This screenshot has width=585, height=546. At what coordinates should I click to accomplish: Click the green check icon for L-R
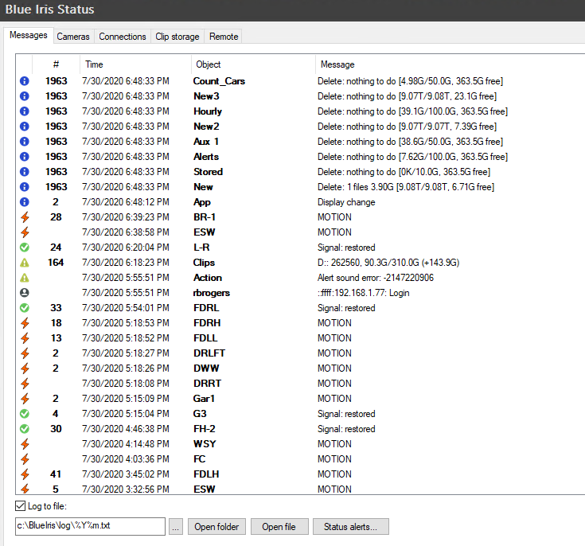coord(24,248)
